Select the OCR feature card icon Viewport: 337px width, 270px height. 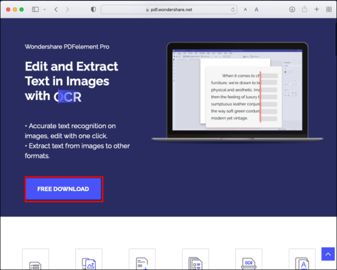[x=249, y=259]
